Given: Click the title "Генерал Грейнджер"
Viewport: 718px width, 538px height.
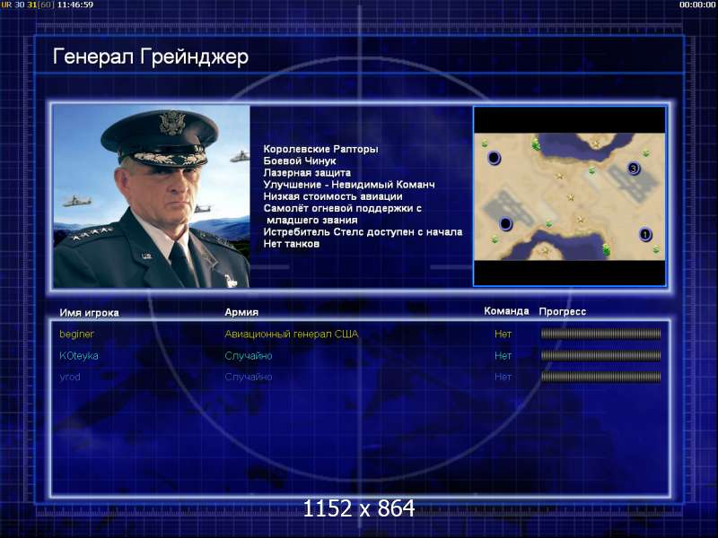Looking at the screenshot, I should tap(151, 57).
